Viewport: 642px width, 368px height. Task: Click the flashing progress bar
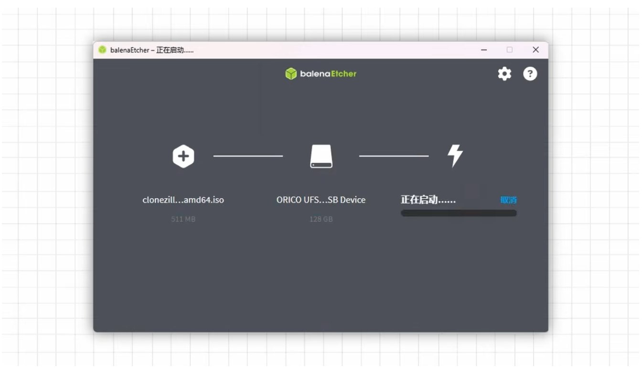tap(459, 213)
